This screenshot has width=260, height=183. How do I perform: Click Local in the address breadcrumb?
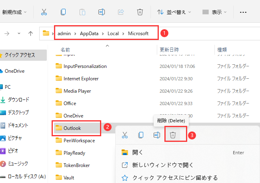pos(113,33)
